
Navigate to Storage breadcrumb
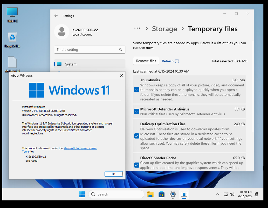164,29
